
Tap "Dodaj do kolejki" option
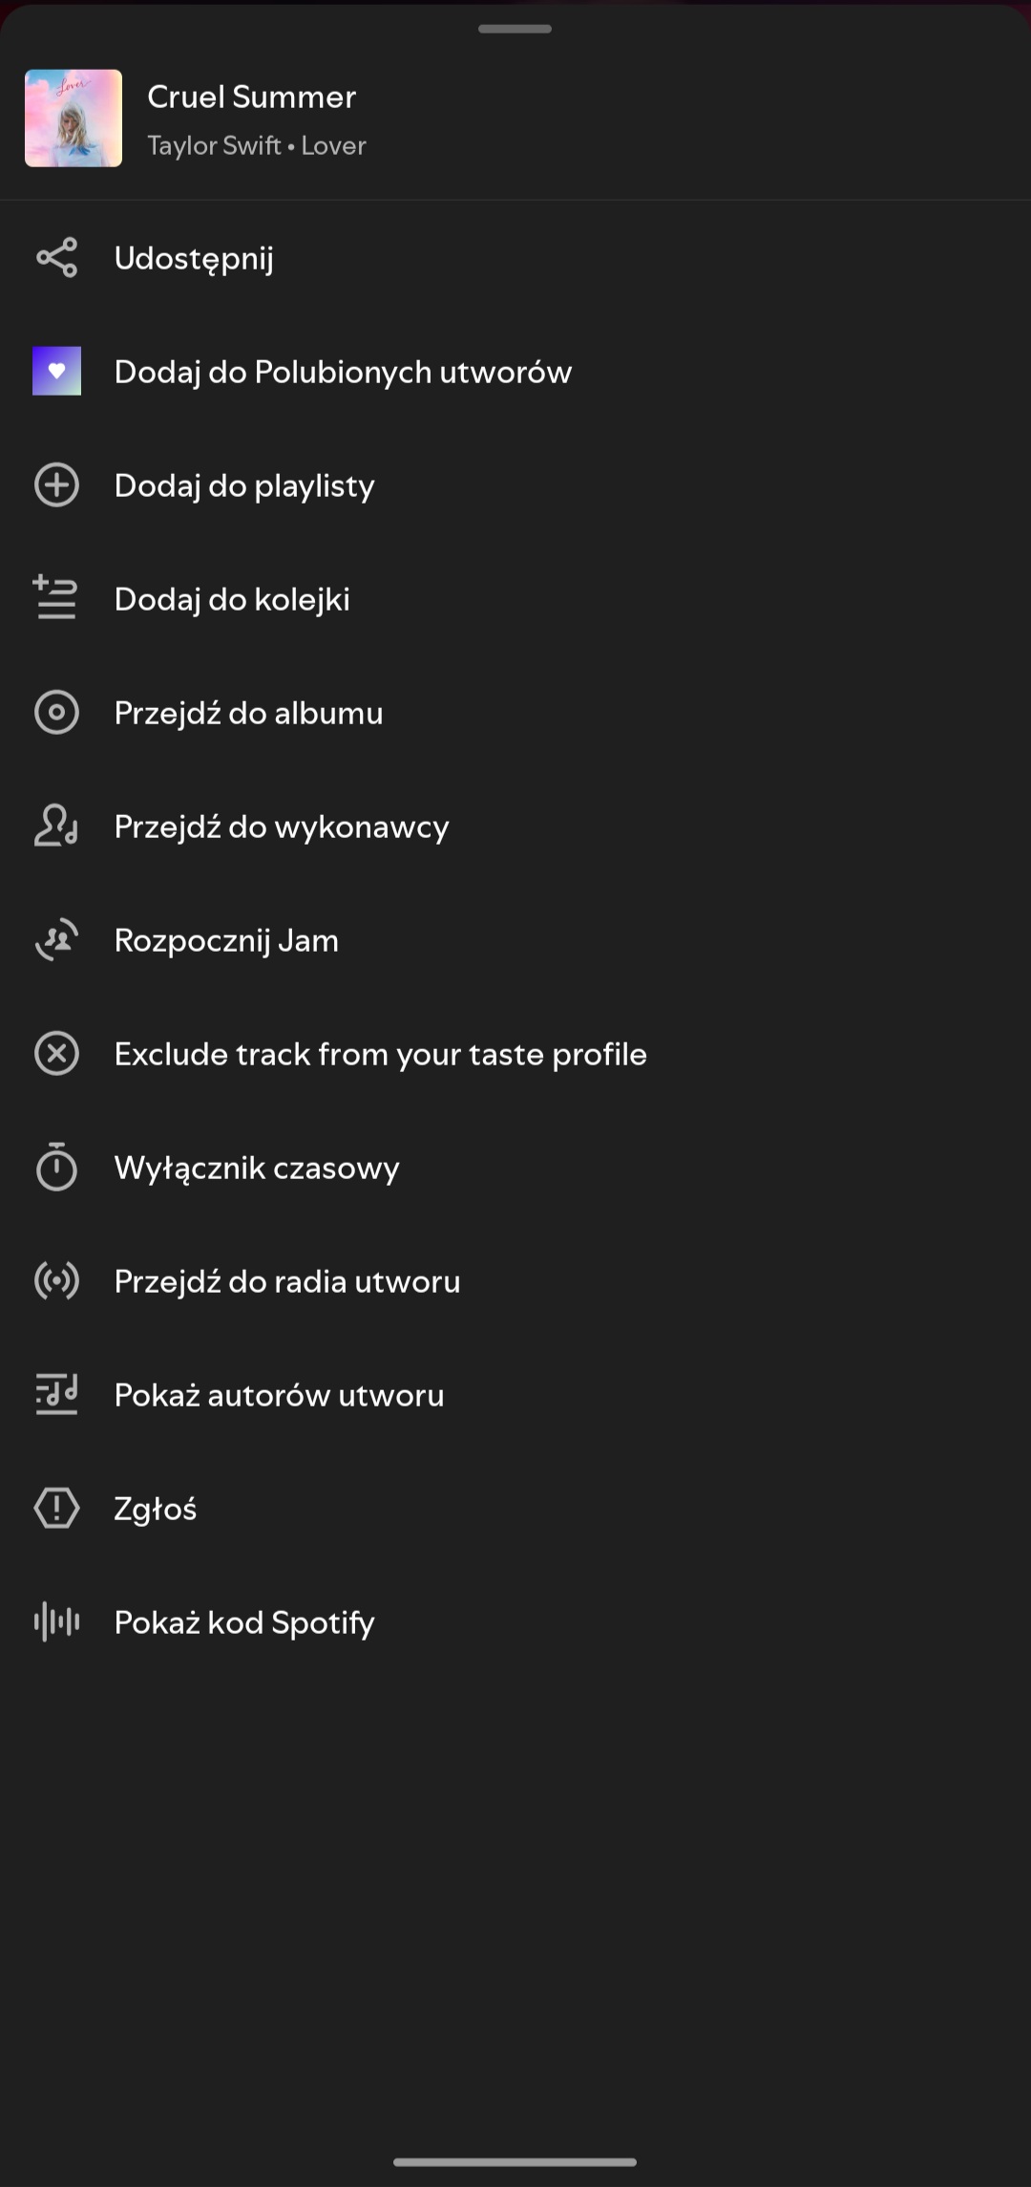click(x=232, y=599)
